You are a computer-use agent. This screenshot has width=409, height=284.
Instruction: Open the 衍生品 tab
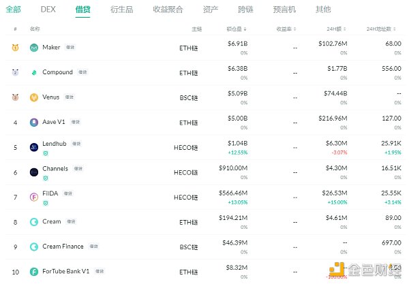click(x=121, y=10)
